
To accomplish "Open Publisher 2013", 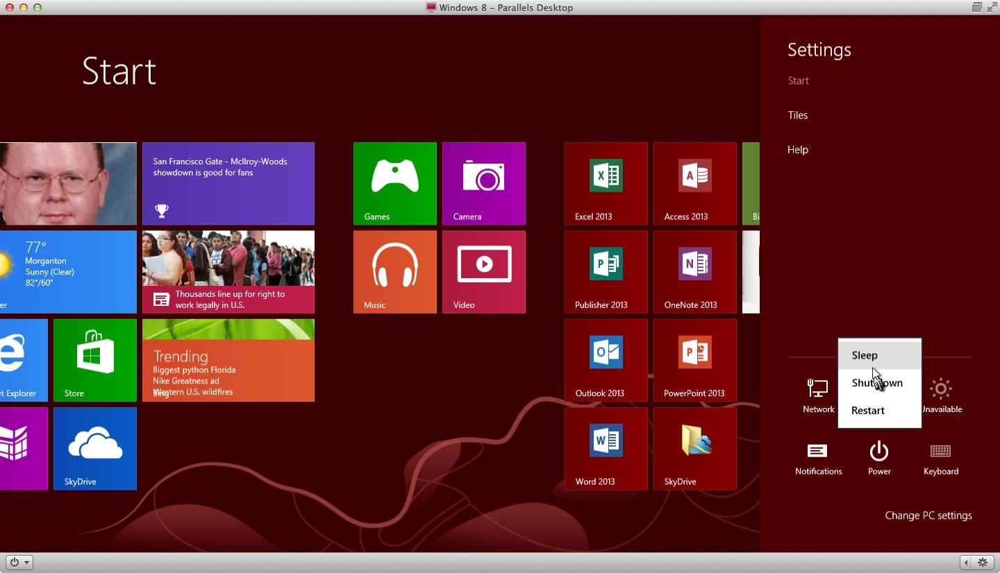I will (606, 272).
